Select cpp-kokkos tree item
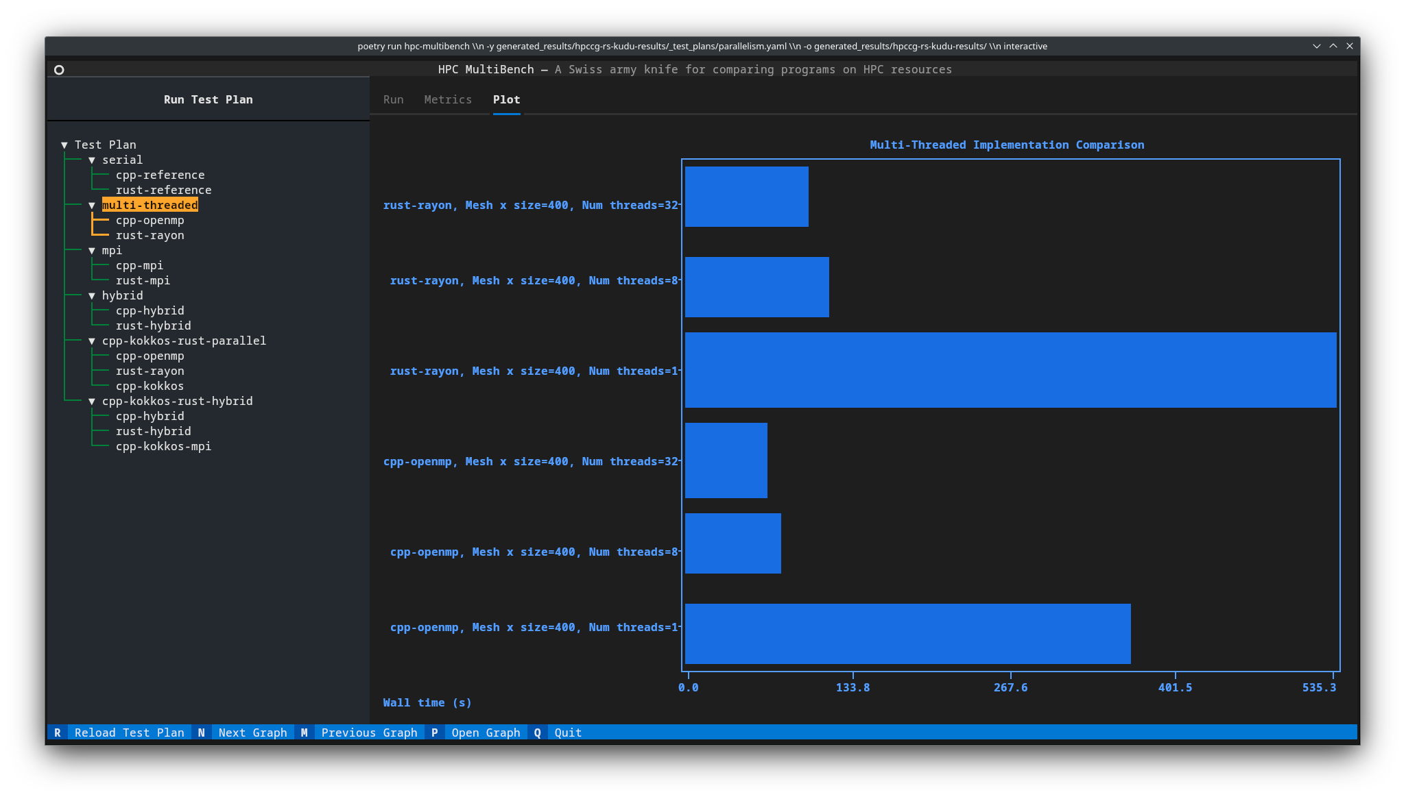Image resolution: width=1406 pixels, height=799 pixels. pos(150,386)
